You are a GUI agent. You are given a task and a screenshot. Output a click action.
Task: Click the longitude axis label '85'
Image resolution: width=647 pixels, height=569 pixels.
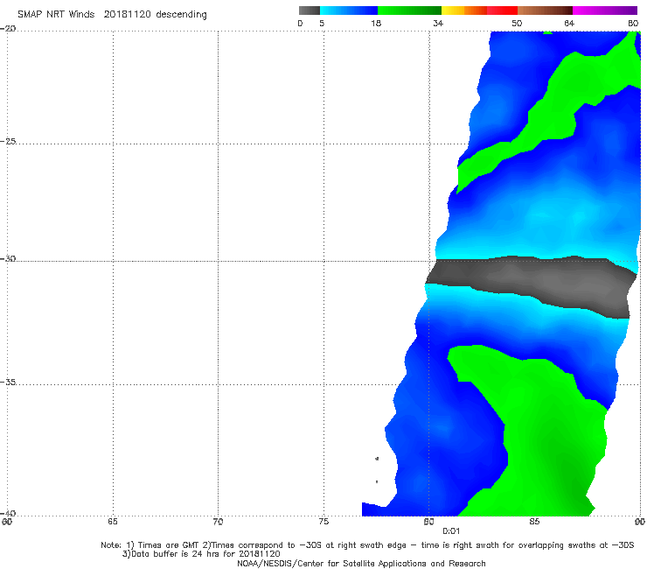point(534,522)
